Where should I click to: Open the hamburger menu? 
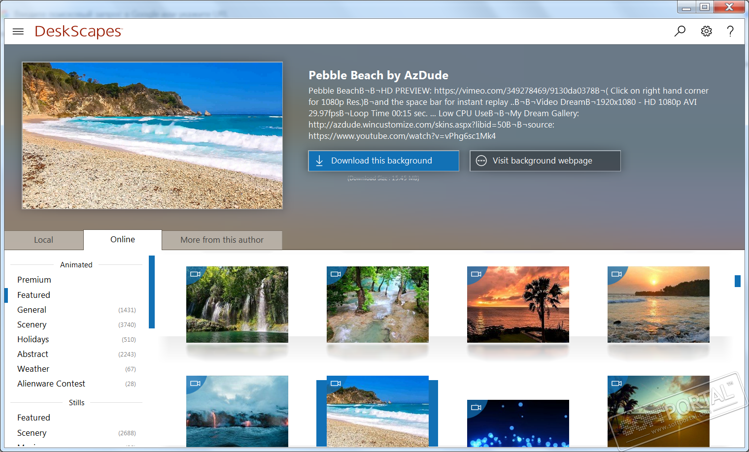tap(18, 32)
